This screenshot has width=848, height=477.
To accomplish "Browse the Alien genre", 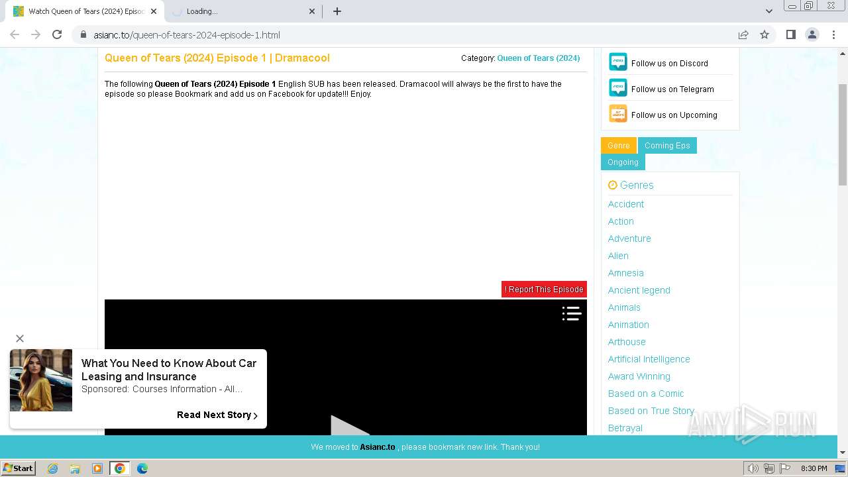I will pos(618,256).
